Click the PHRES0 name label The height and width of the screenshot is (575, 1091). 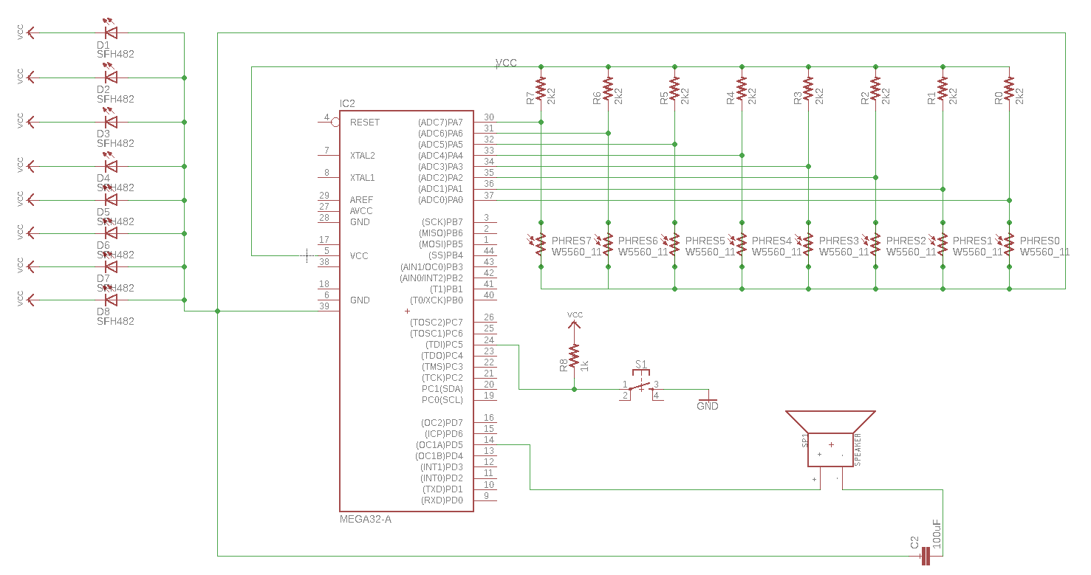tap(1039, 241)
